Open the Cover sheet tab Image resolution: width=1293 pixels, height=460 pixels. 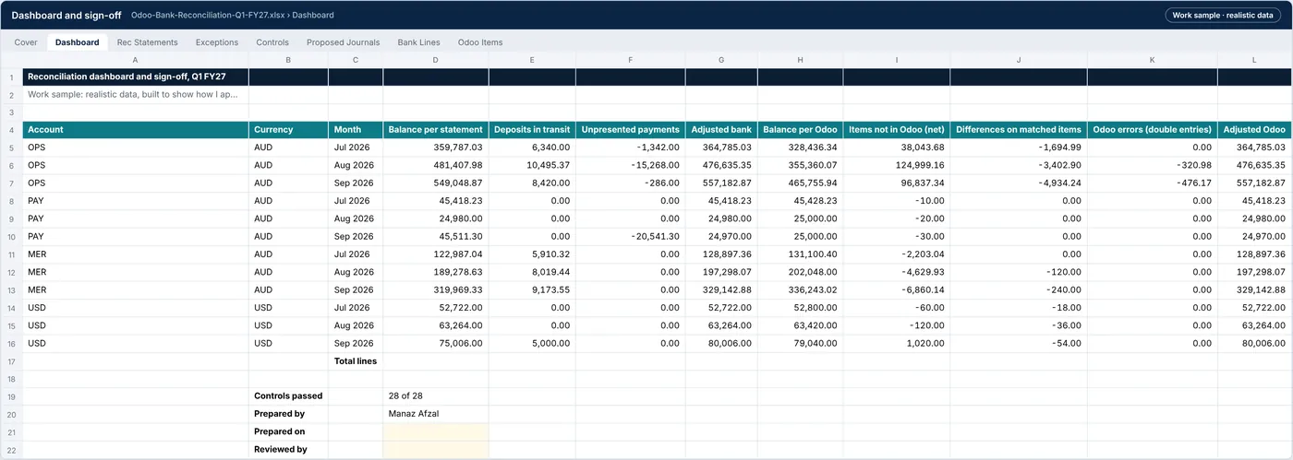click(x=26, y=42)
